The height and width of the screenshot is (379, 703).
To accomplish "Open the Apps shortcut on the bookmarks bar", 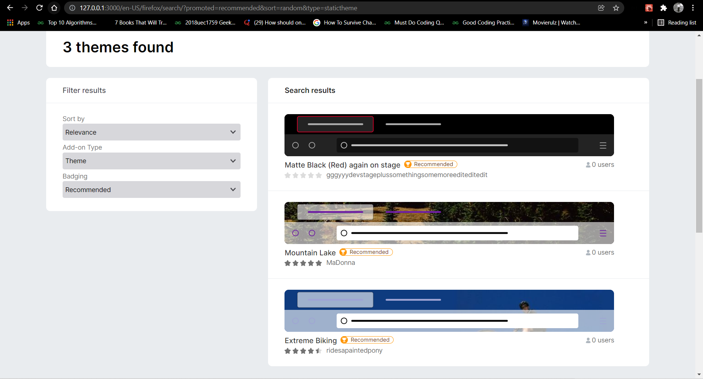I will click(18, 22).
